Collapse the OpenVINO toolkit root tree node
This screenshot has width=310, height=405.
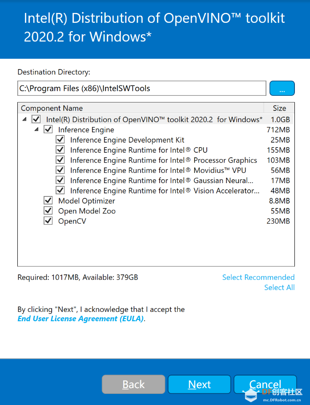pos(24,119)
